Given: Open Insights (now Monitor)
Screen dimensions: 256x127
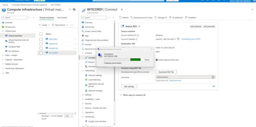Looking at the screenshot, I should tap(97, 121).
